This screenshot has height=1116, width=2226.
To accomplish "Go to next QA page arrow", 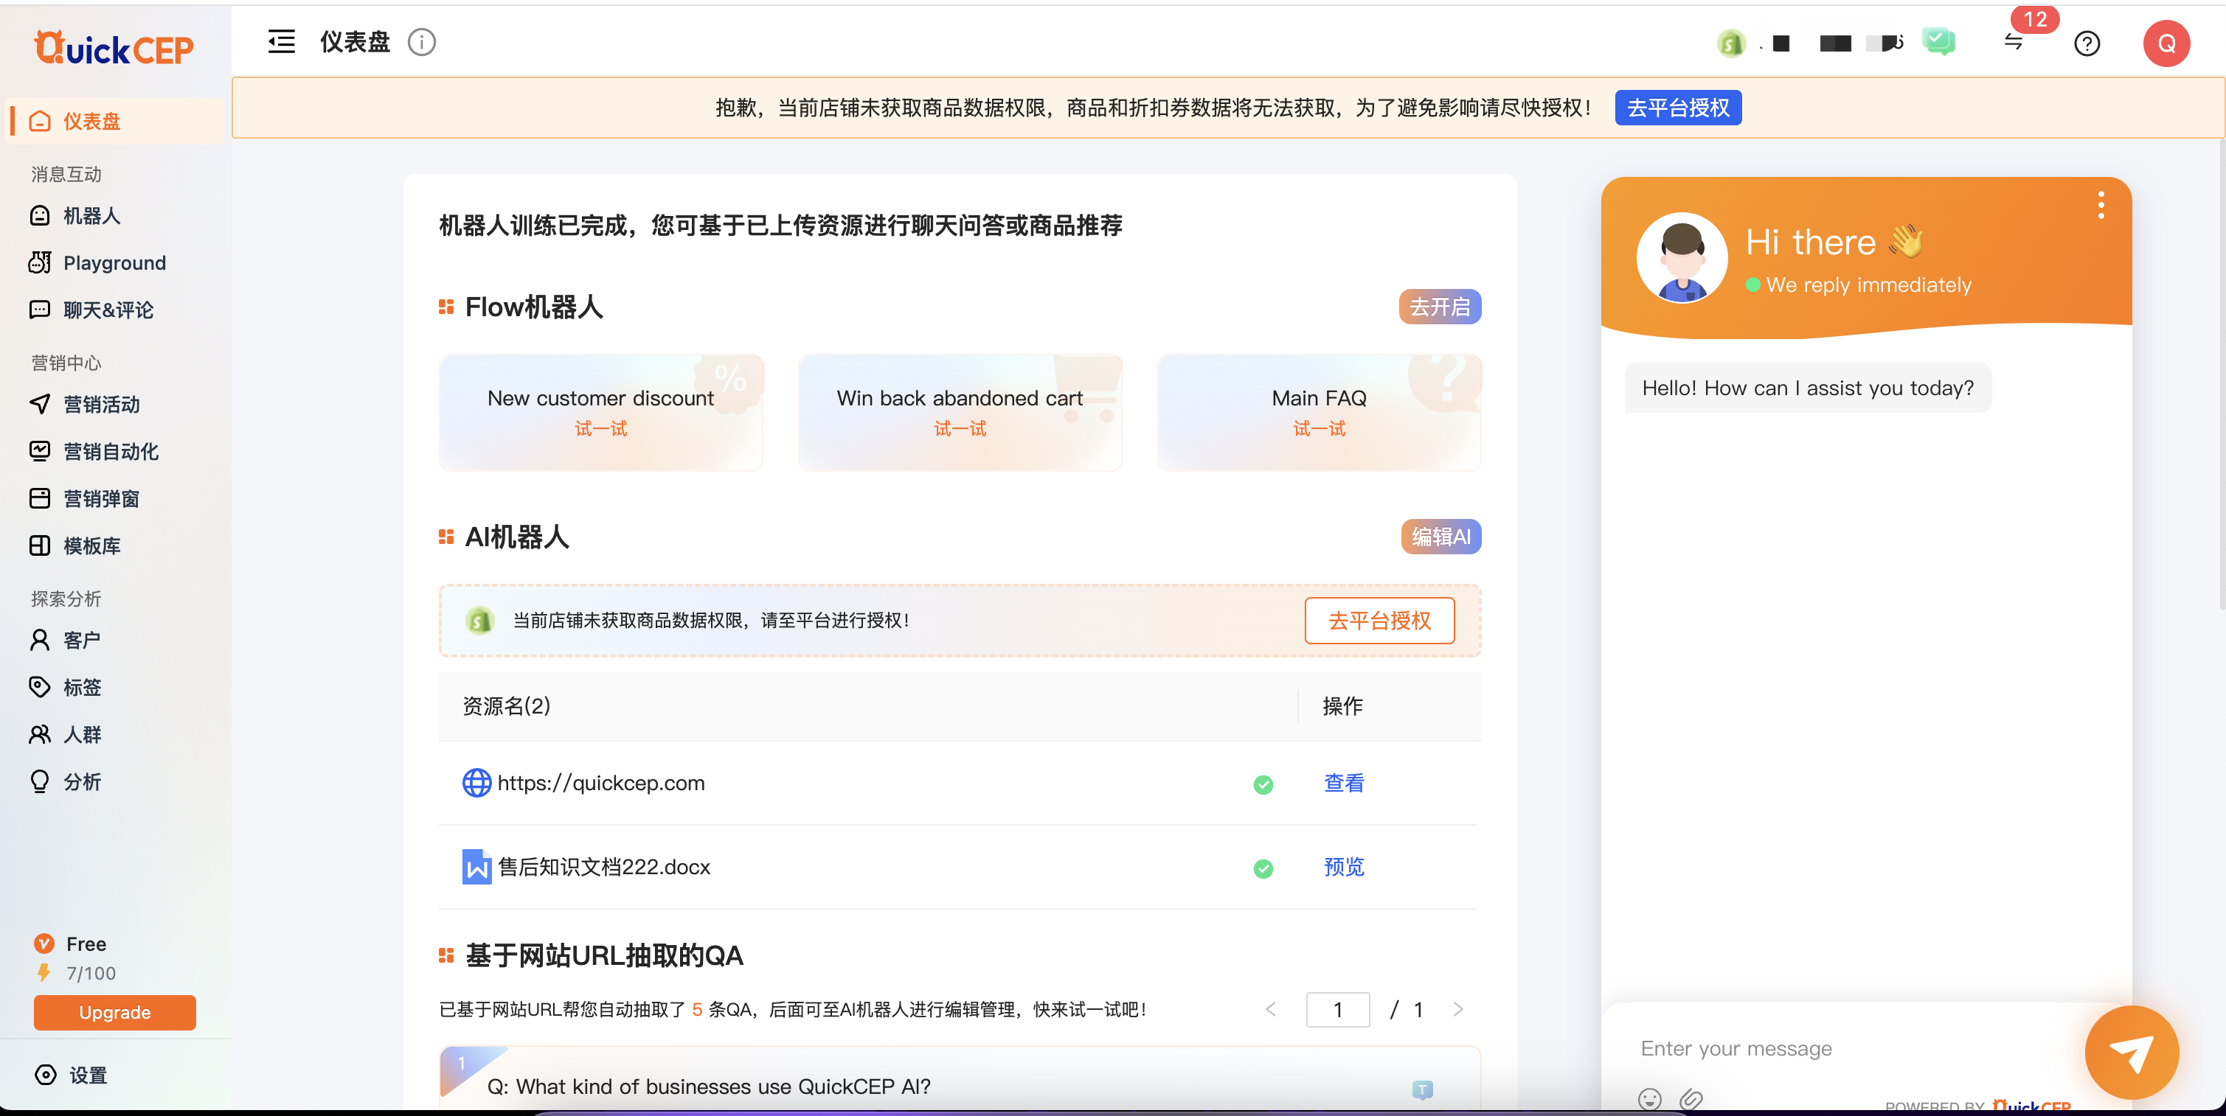I will pos(1457,1009).
